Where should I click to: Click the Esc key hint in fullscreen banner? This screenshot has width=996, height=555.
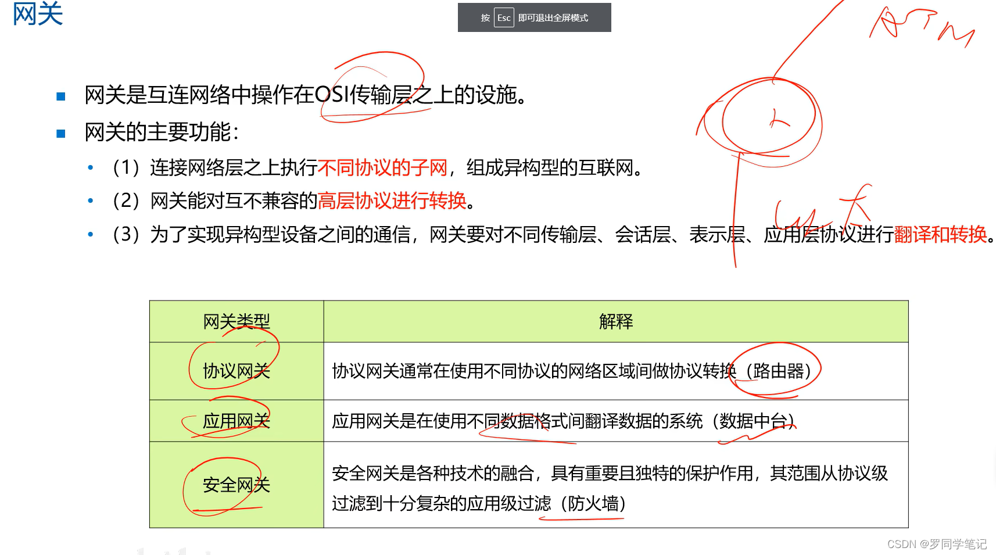click(504, 18)
